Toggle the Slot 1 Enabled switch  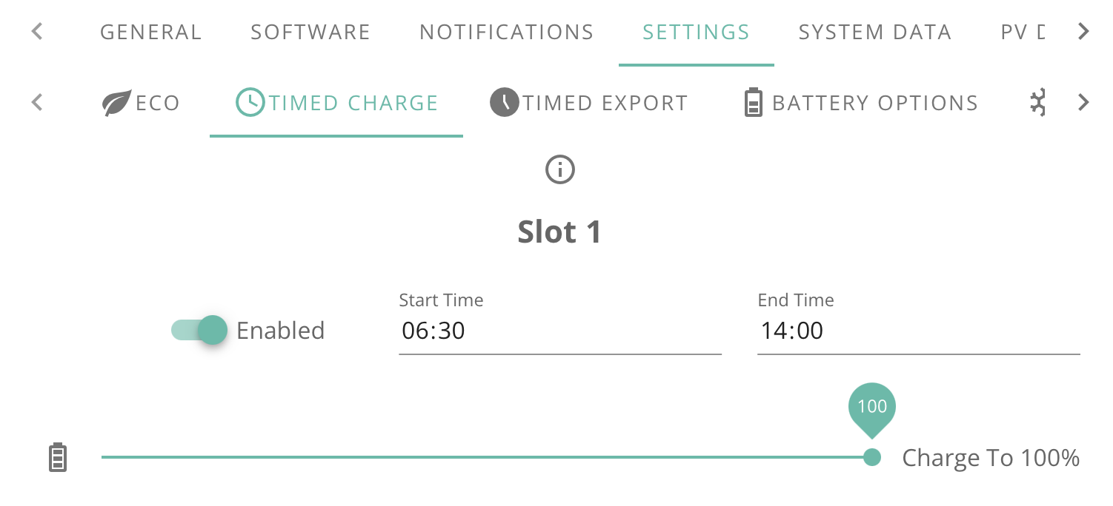[199, 330]
